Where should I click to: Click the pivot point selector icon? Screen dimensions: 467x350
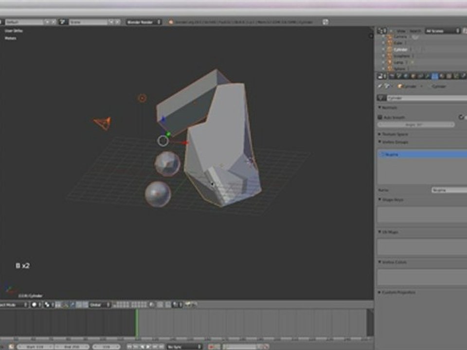47,305
